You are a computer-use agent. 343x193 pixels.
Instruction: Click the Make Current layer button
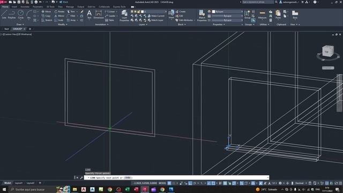156,16
